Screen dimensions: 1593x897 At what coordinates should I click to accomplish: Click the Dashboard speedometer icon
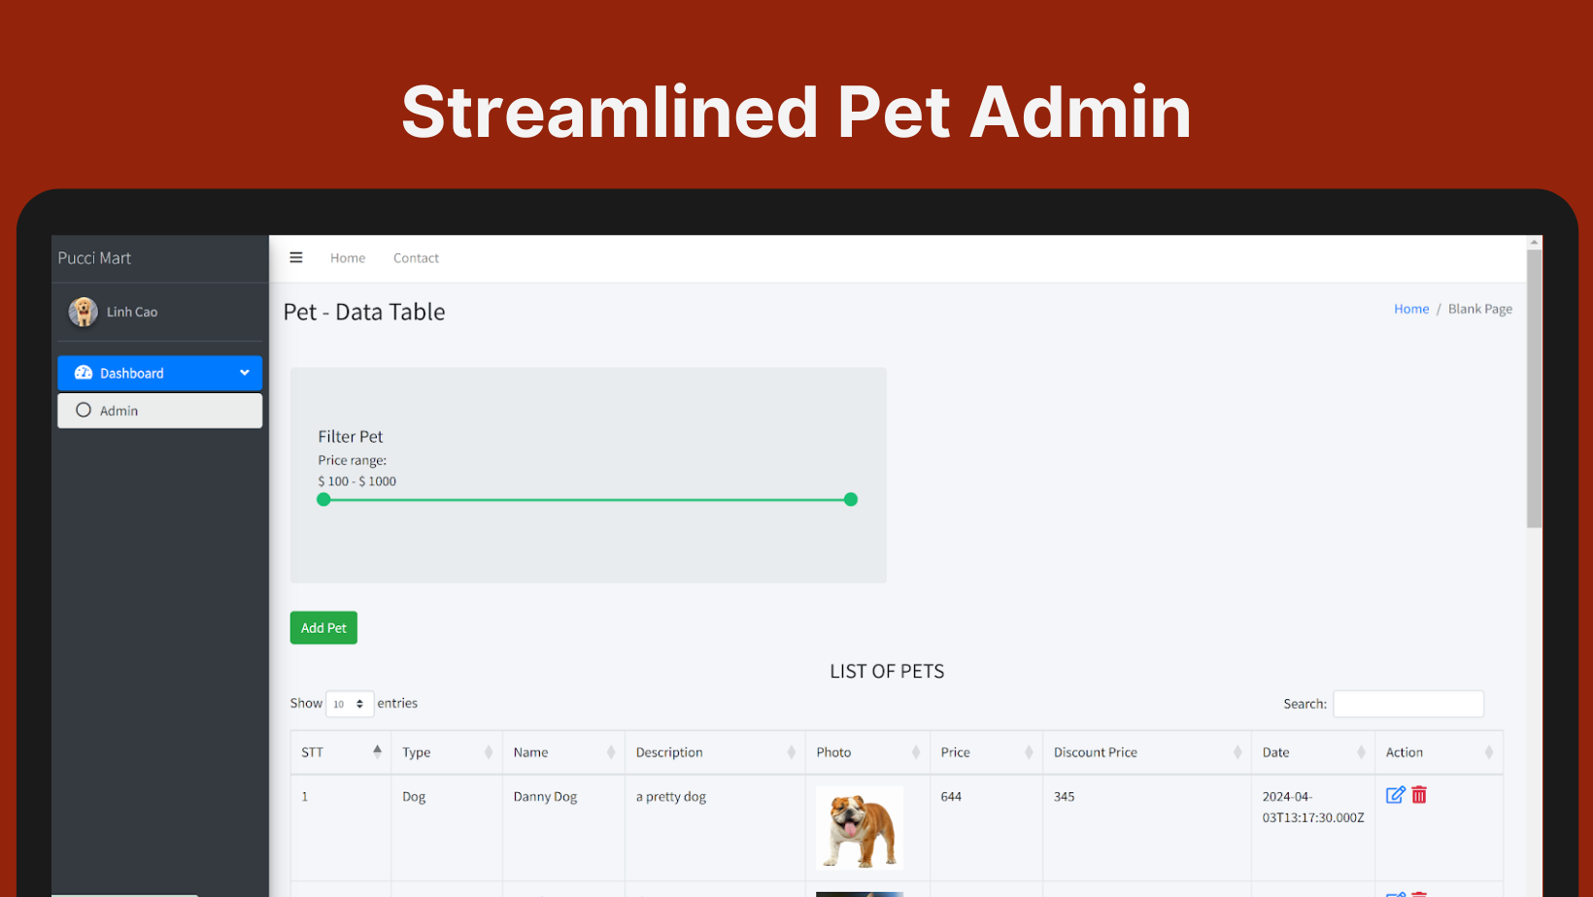(84, 373)
